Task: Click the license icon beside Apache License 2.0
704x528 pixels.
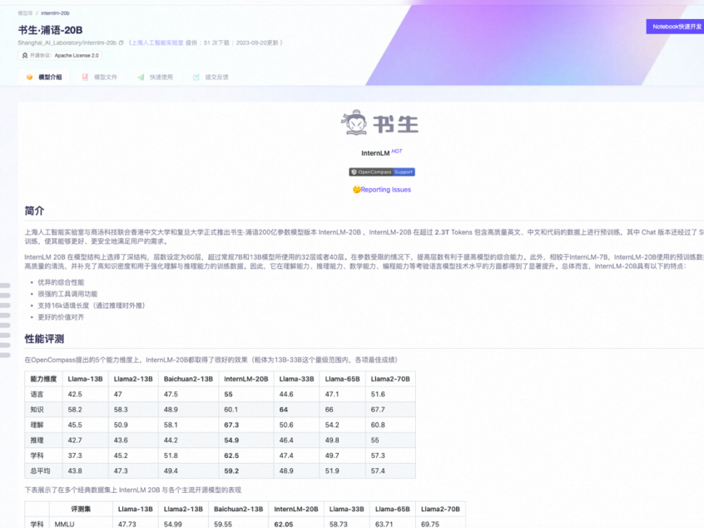Action: (25, 56)
